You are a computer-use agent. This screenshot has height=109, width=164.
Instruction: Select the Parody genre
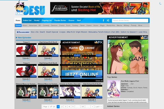click(x=134, y=25)
